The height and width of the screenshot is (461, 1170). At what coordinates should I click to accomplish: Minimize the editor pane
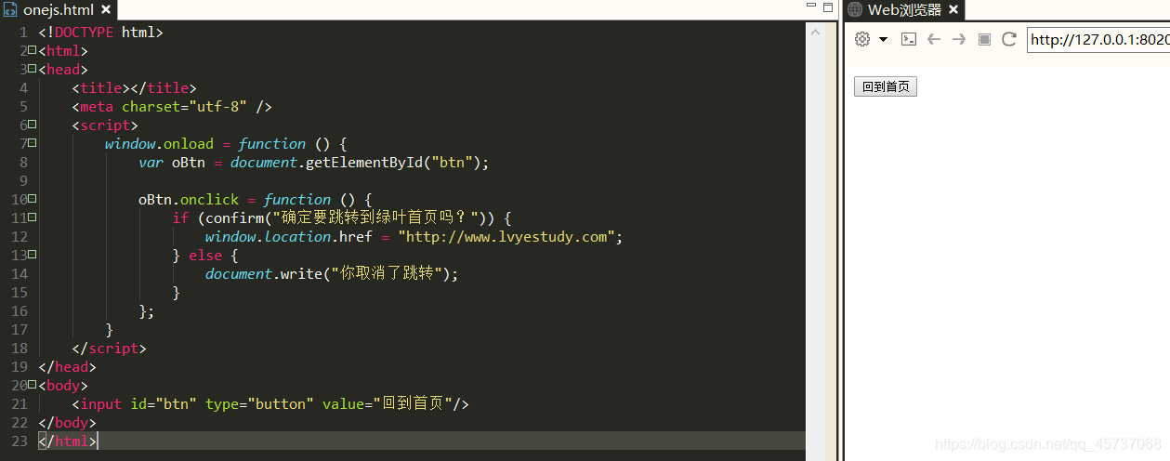coord(811,7)
